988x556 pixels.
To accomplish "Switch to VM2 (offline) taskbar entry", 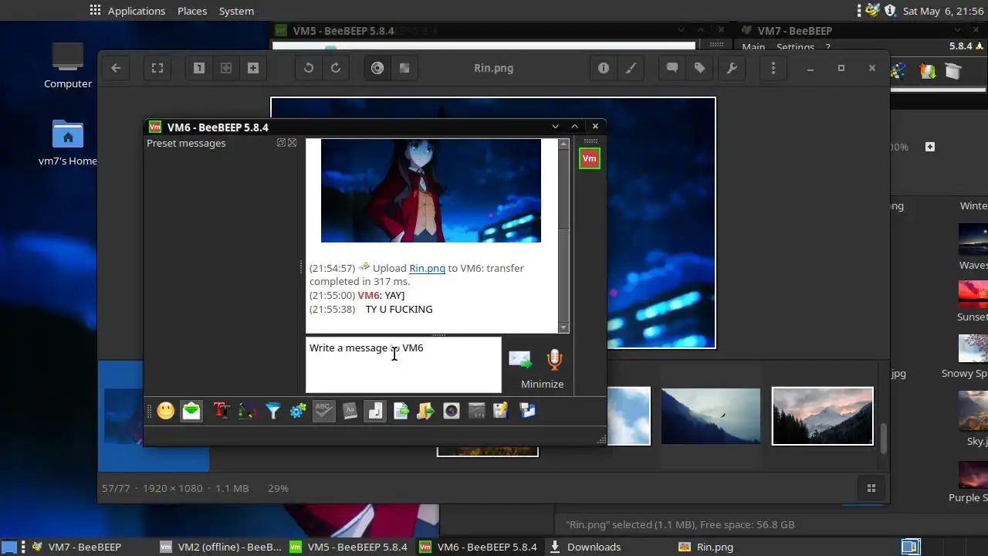I will pyautogui.click(x=221, y=547).
